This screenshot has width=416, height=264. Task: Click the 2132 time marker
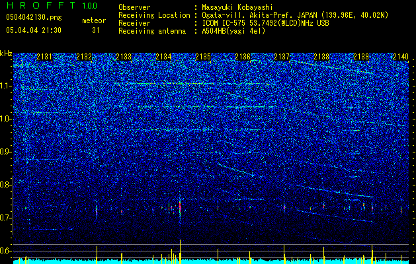[x=84, y=57]
